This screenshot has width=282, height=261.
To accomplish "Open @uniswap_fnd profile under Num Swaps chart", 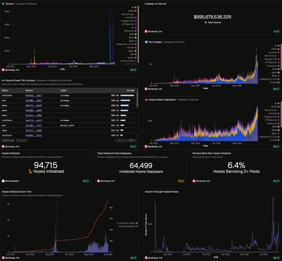I will [155, 89].
